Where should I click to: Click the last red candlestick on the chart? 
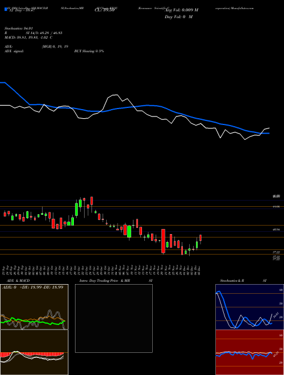201,238
